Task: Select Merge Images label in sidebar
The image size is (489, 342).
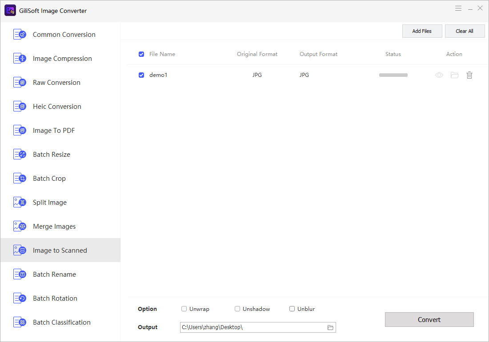Action: pyautogui.click(x=54, y=227)
